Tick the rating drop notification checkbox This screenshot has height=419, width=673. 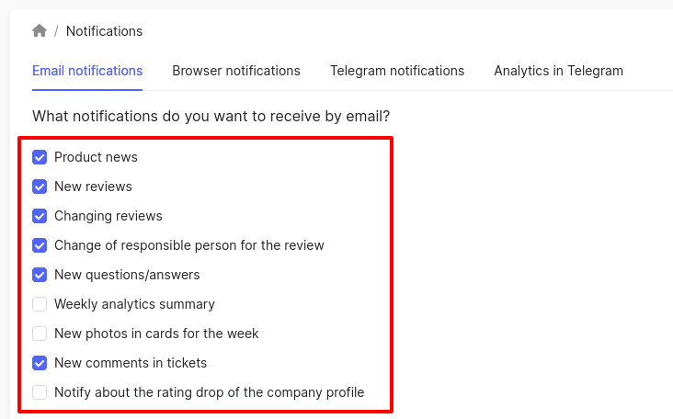(x=40, y=392)
